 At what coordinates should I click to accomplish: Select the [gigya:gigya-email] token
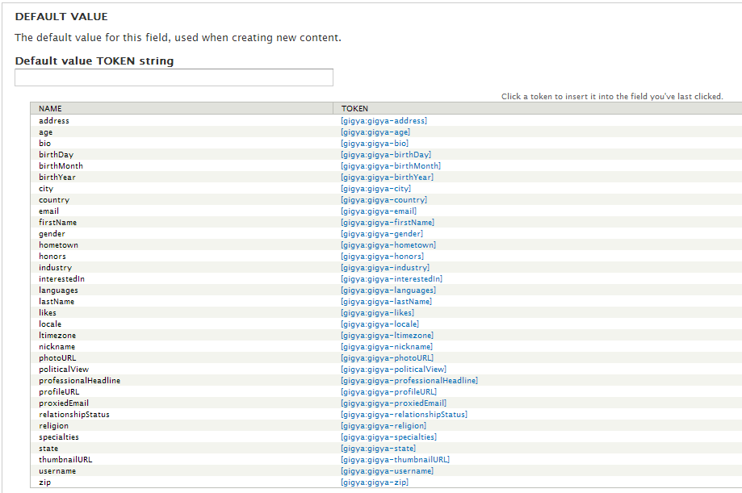[x=379, y=211]
